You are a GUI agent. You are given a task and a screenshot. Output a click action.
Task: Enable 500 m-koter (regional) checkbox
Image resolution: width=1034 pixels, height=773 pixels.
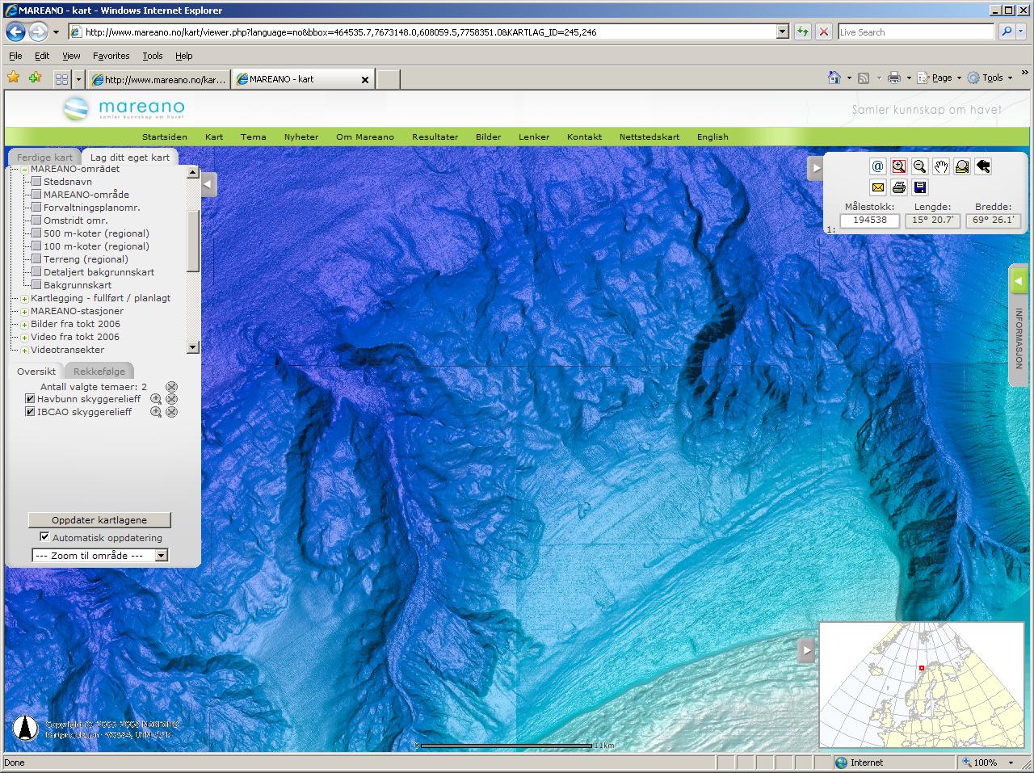36,233
